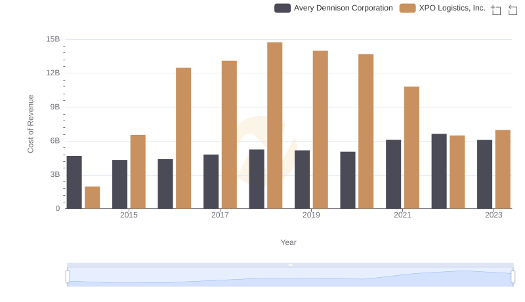Viewport: 525px width, 302px height.
Task: Click the XPO Logistics bar for 2023
Action: pyautogui.click(x=503, y=169)
